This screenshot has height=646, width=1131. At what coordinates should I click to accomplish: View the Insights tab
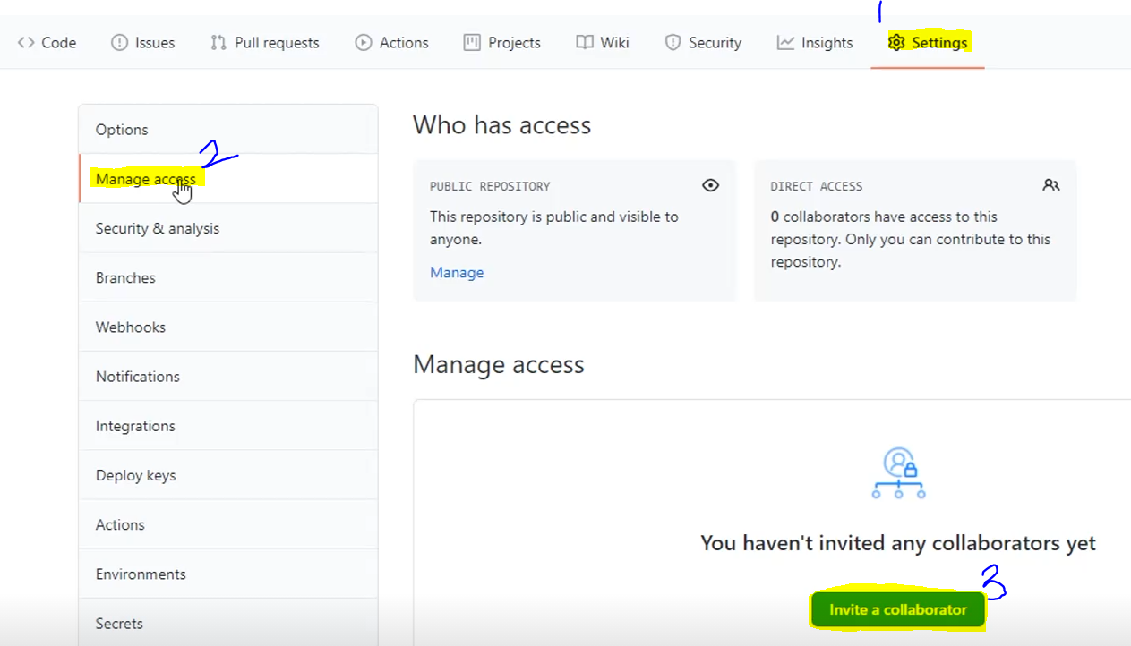coord(815,42)
